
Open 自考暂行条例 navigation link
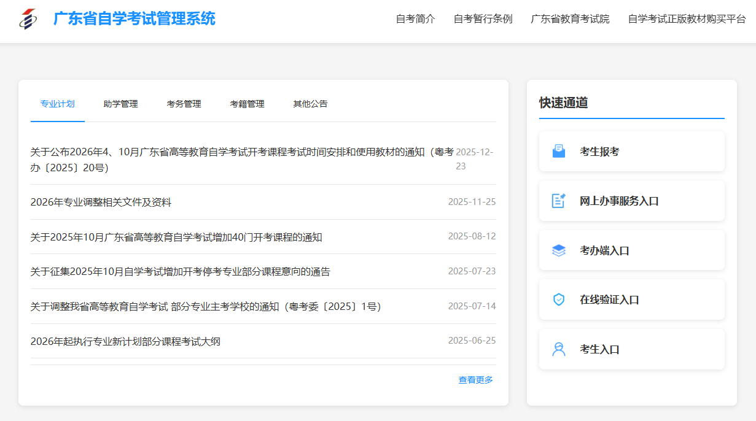coord(483,19)
